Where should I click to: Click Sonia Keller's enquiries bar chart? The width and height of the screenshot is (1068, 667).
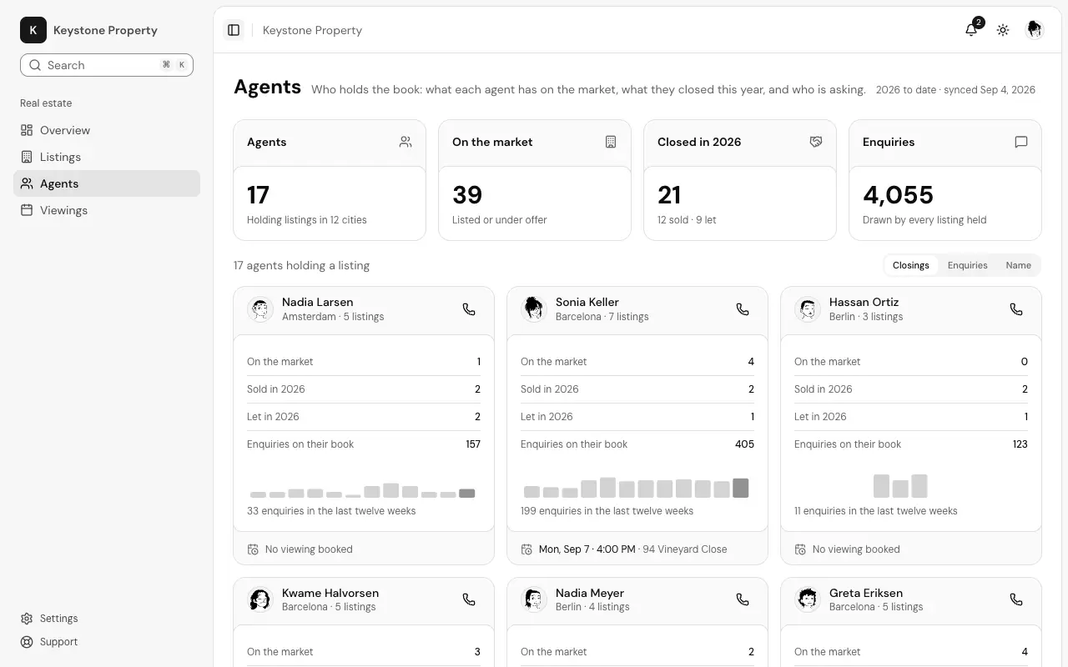pos(637,488)
